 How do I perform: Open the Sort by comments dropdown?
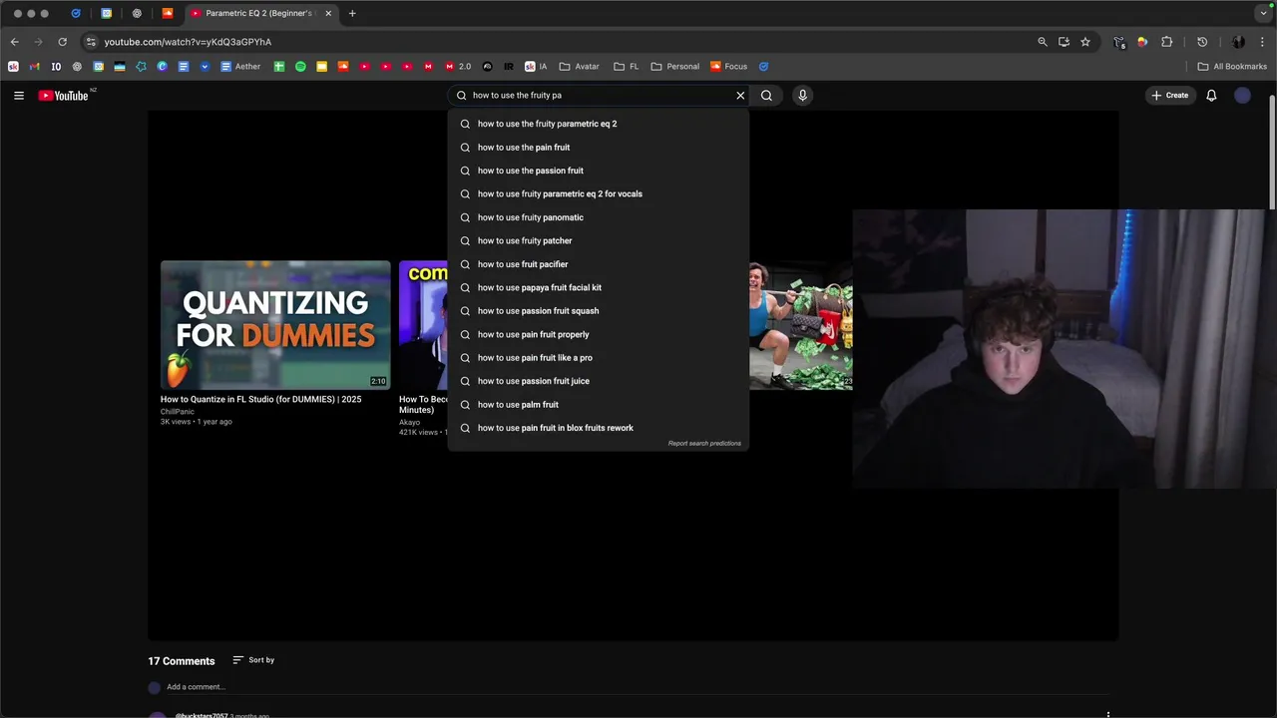coord(253,660)
